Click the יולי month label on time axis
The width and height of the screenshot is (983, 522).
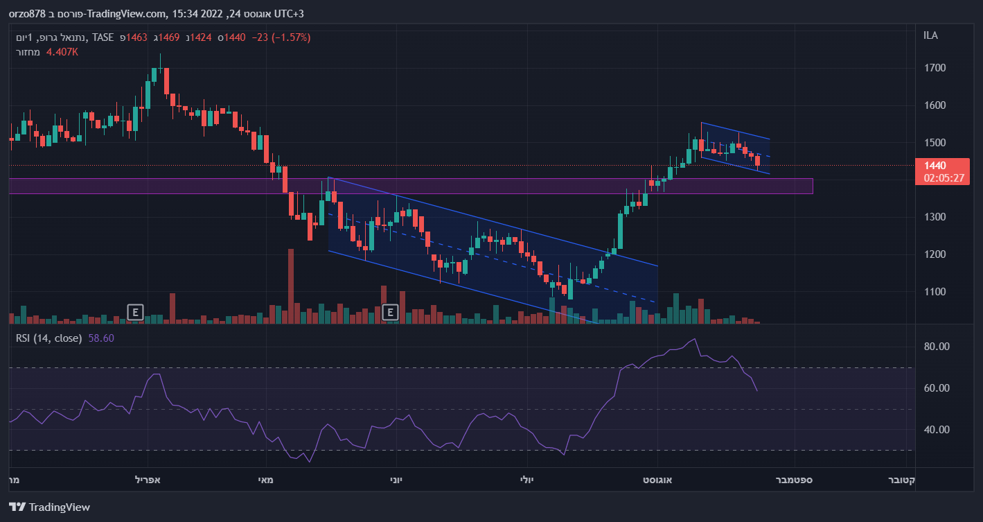[x=527, y=479]
